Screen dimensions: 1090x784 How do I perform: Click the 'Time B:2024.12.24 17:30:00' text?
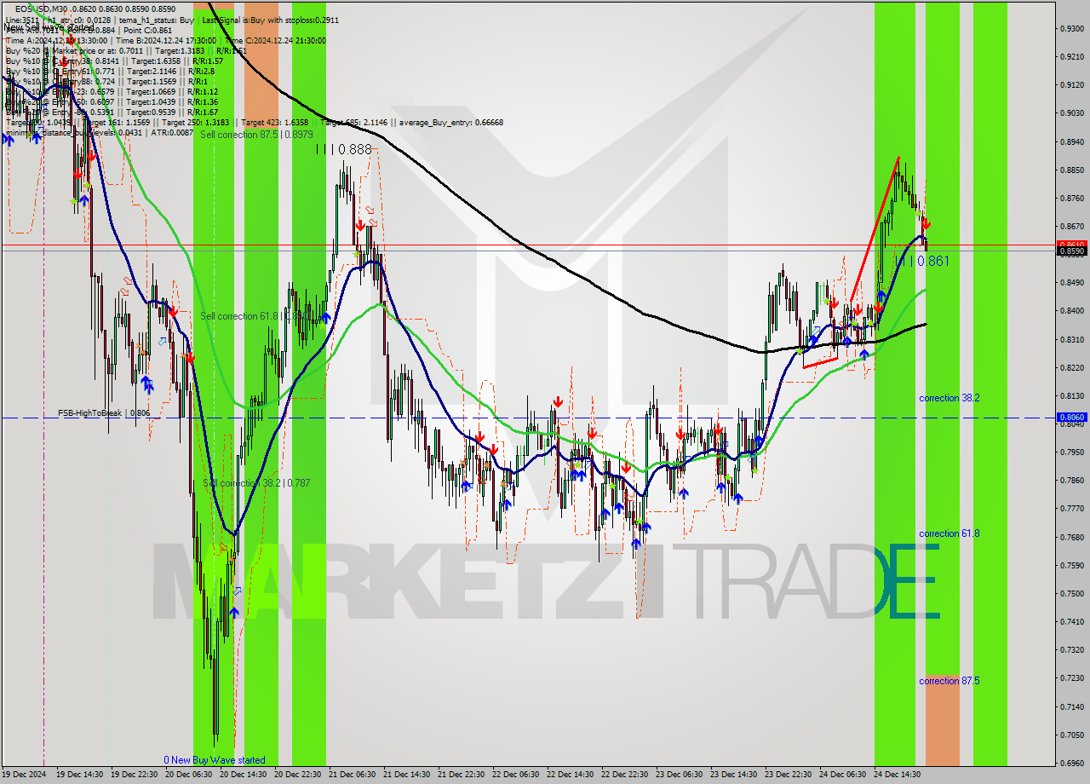[x=168, y=40]
